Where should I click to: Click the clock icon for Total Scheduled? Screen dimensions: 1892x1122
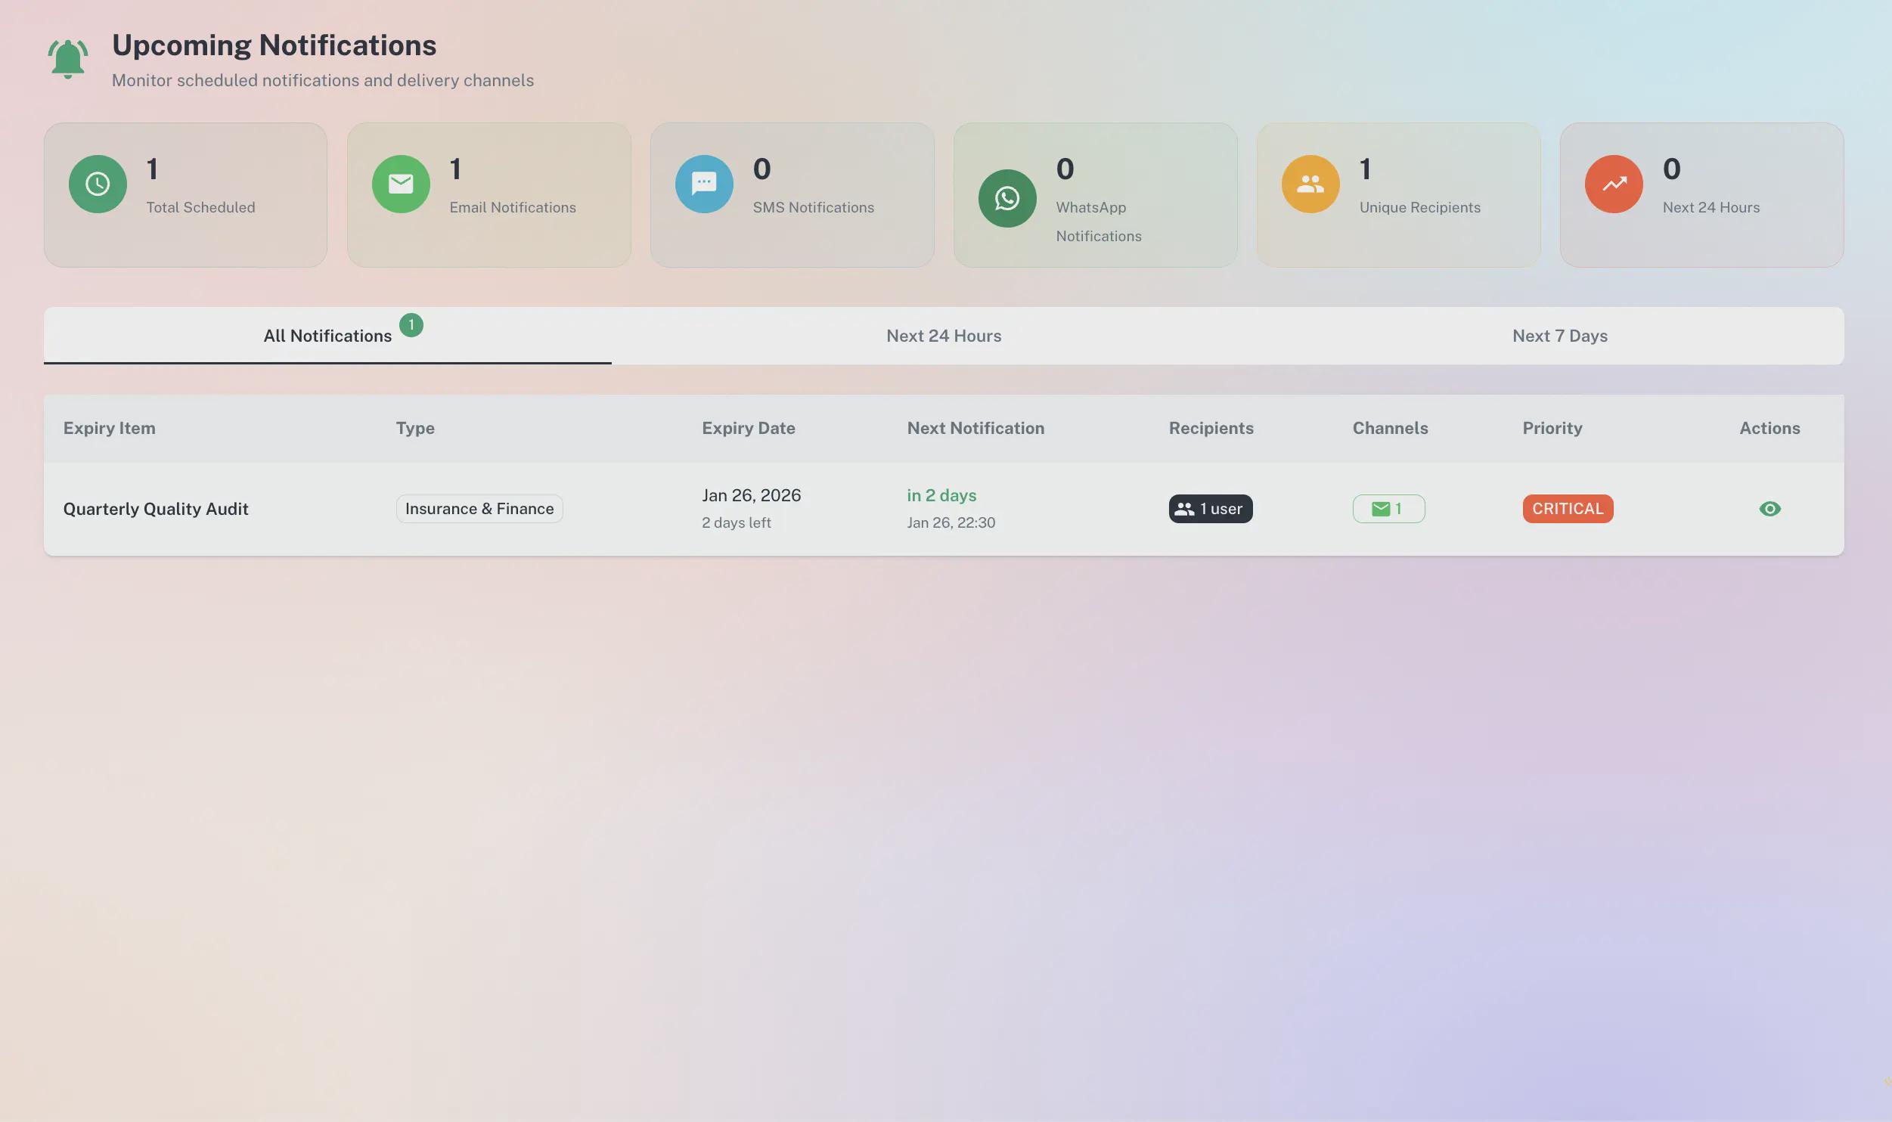pyautogui.click(x=98, y=184)
